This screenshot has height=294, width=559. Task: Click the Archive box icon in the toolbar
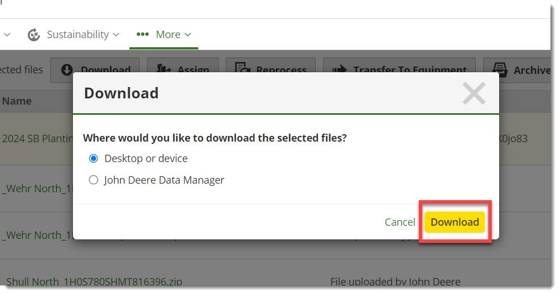(499, 70)
